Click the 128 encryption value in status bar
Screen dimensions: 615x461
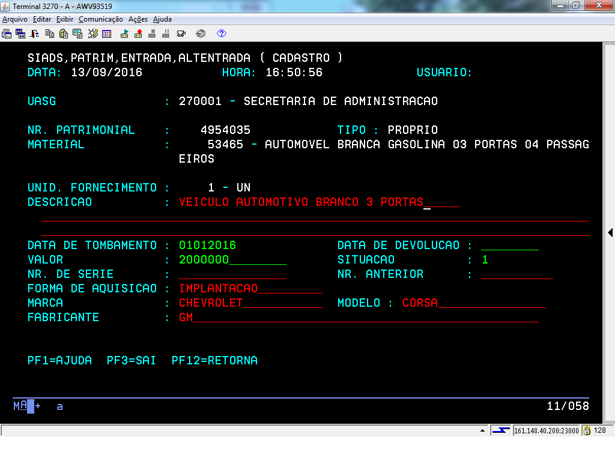(600, 430)
